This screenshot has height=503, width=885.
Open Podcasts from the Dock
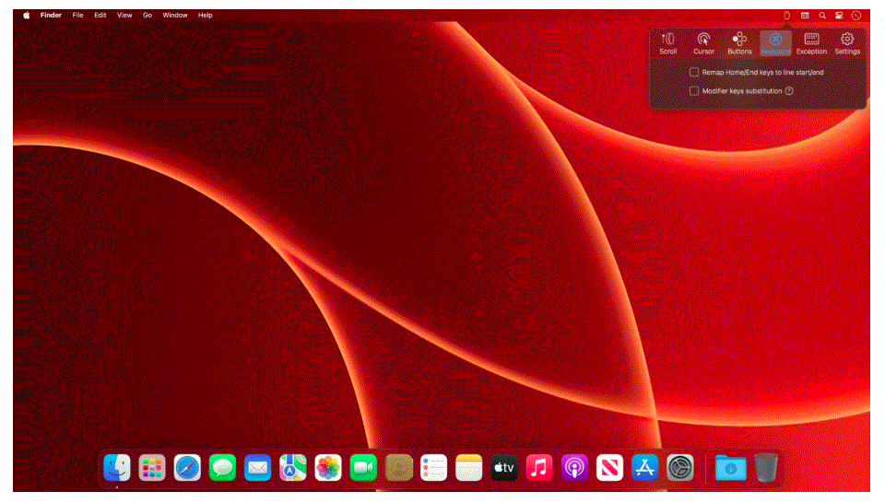[x=574, y=467]
